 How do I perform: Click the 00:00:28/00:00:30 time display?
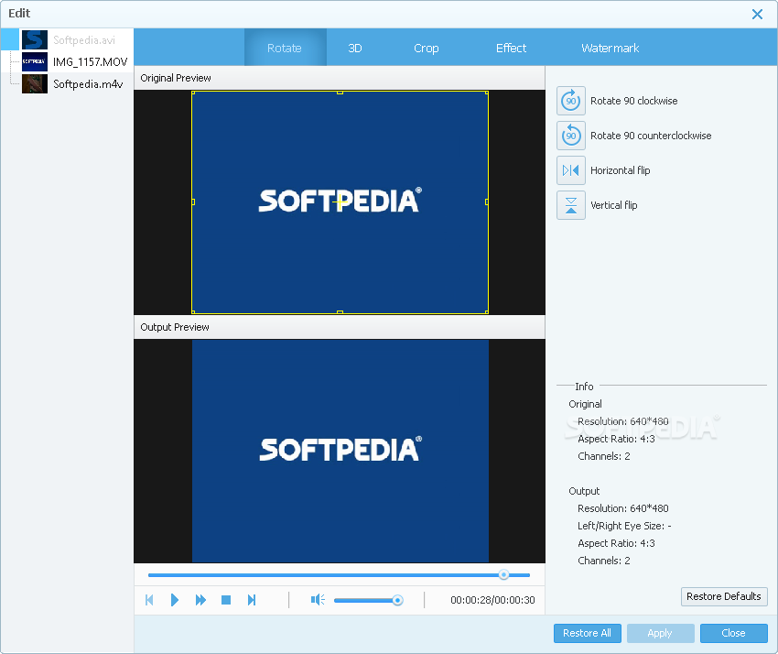click(x=492, y=600)
